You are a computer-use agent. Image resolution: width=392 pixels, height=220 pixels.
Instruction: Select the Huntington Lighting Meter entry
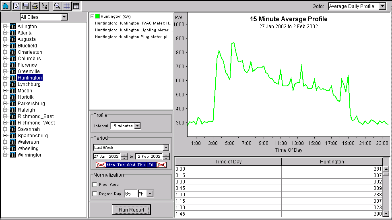[x=134, y=30]
